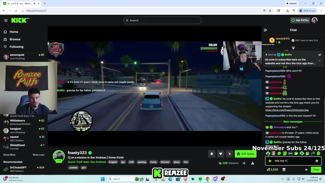Open kangjoel channel in sidebar
This screenshot has width=325, height=183.
[24, 130]
